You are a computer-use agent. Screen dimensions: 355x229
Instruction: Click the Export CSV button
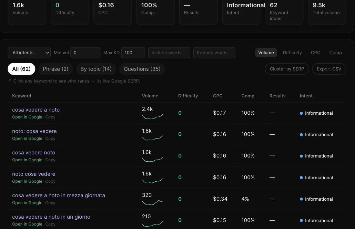coord(329,69)
